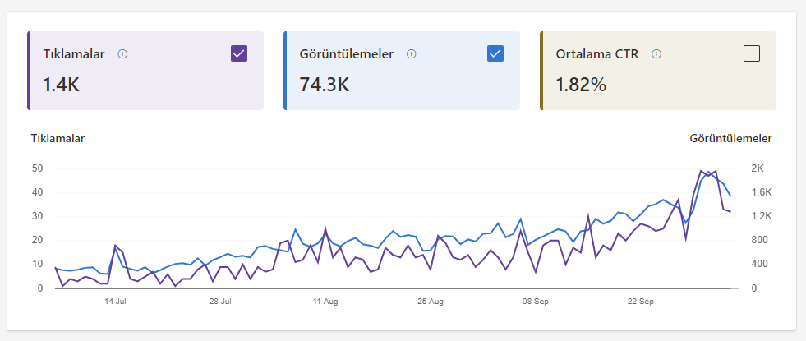Uncheck the Görüntülemeler checkbox
This screenshot has width=806, height=341.
pyautogui.click(x=495, y=53)
